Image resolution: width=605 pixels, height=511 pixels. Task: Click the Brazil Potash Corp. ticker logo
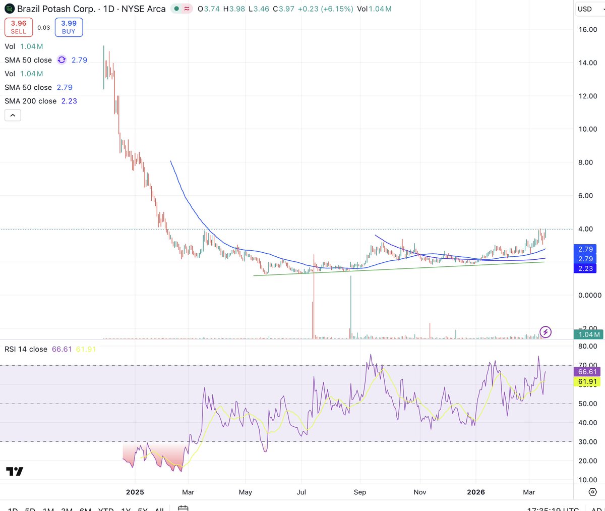pyautogui.click(x=9, y=9)
